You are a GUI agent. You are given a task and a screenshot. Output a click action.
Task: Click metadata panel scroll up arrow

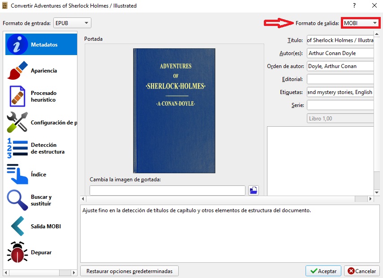pyautogui.click(x=377, y=34)
